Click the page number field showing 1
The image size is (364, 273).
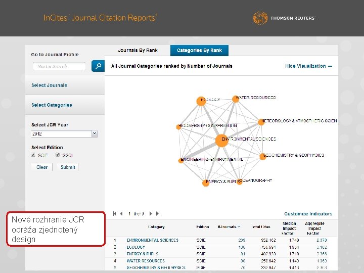coord(129,213)
